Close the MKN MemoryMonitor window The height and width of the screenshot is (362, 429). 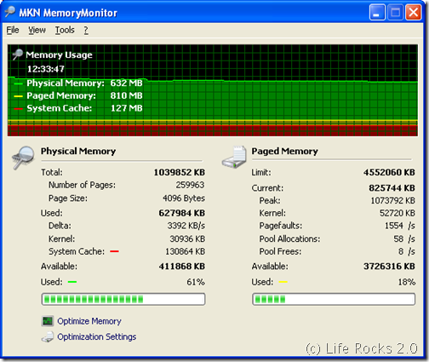point(414,13)
